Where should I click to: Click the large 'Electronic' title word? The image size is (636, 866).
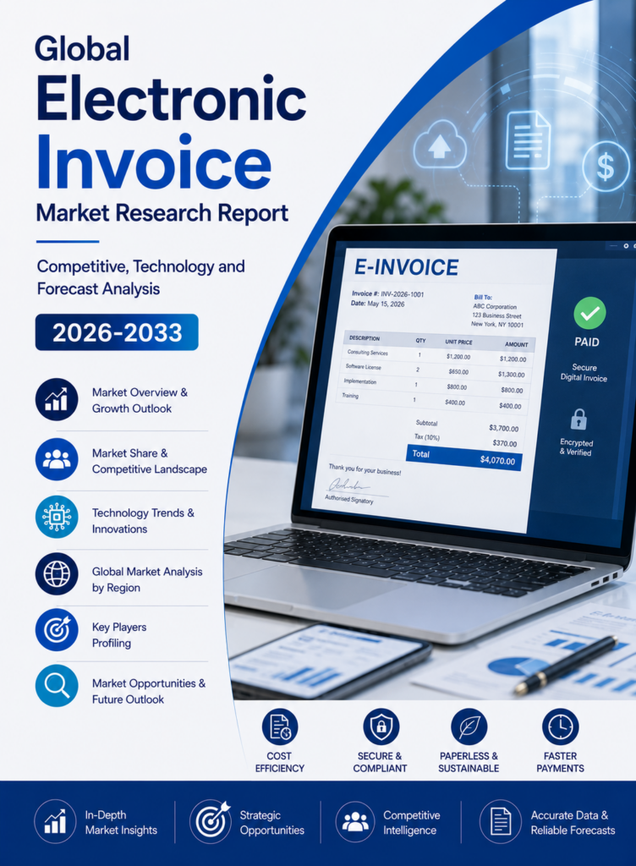171,100
